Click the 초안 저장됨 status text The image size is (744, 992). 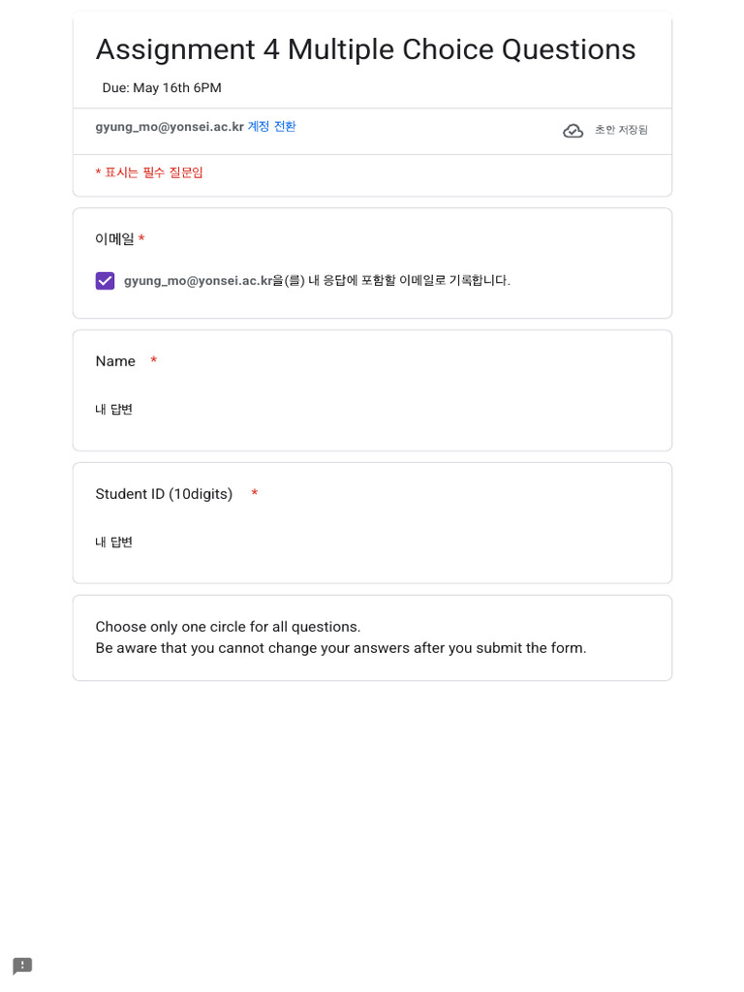[x=621, y=131]
